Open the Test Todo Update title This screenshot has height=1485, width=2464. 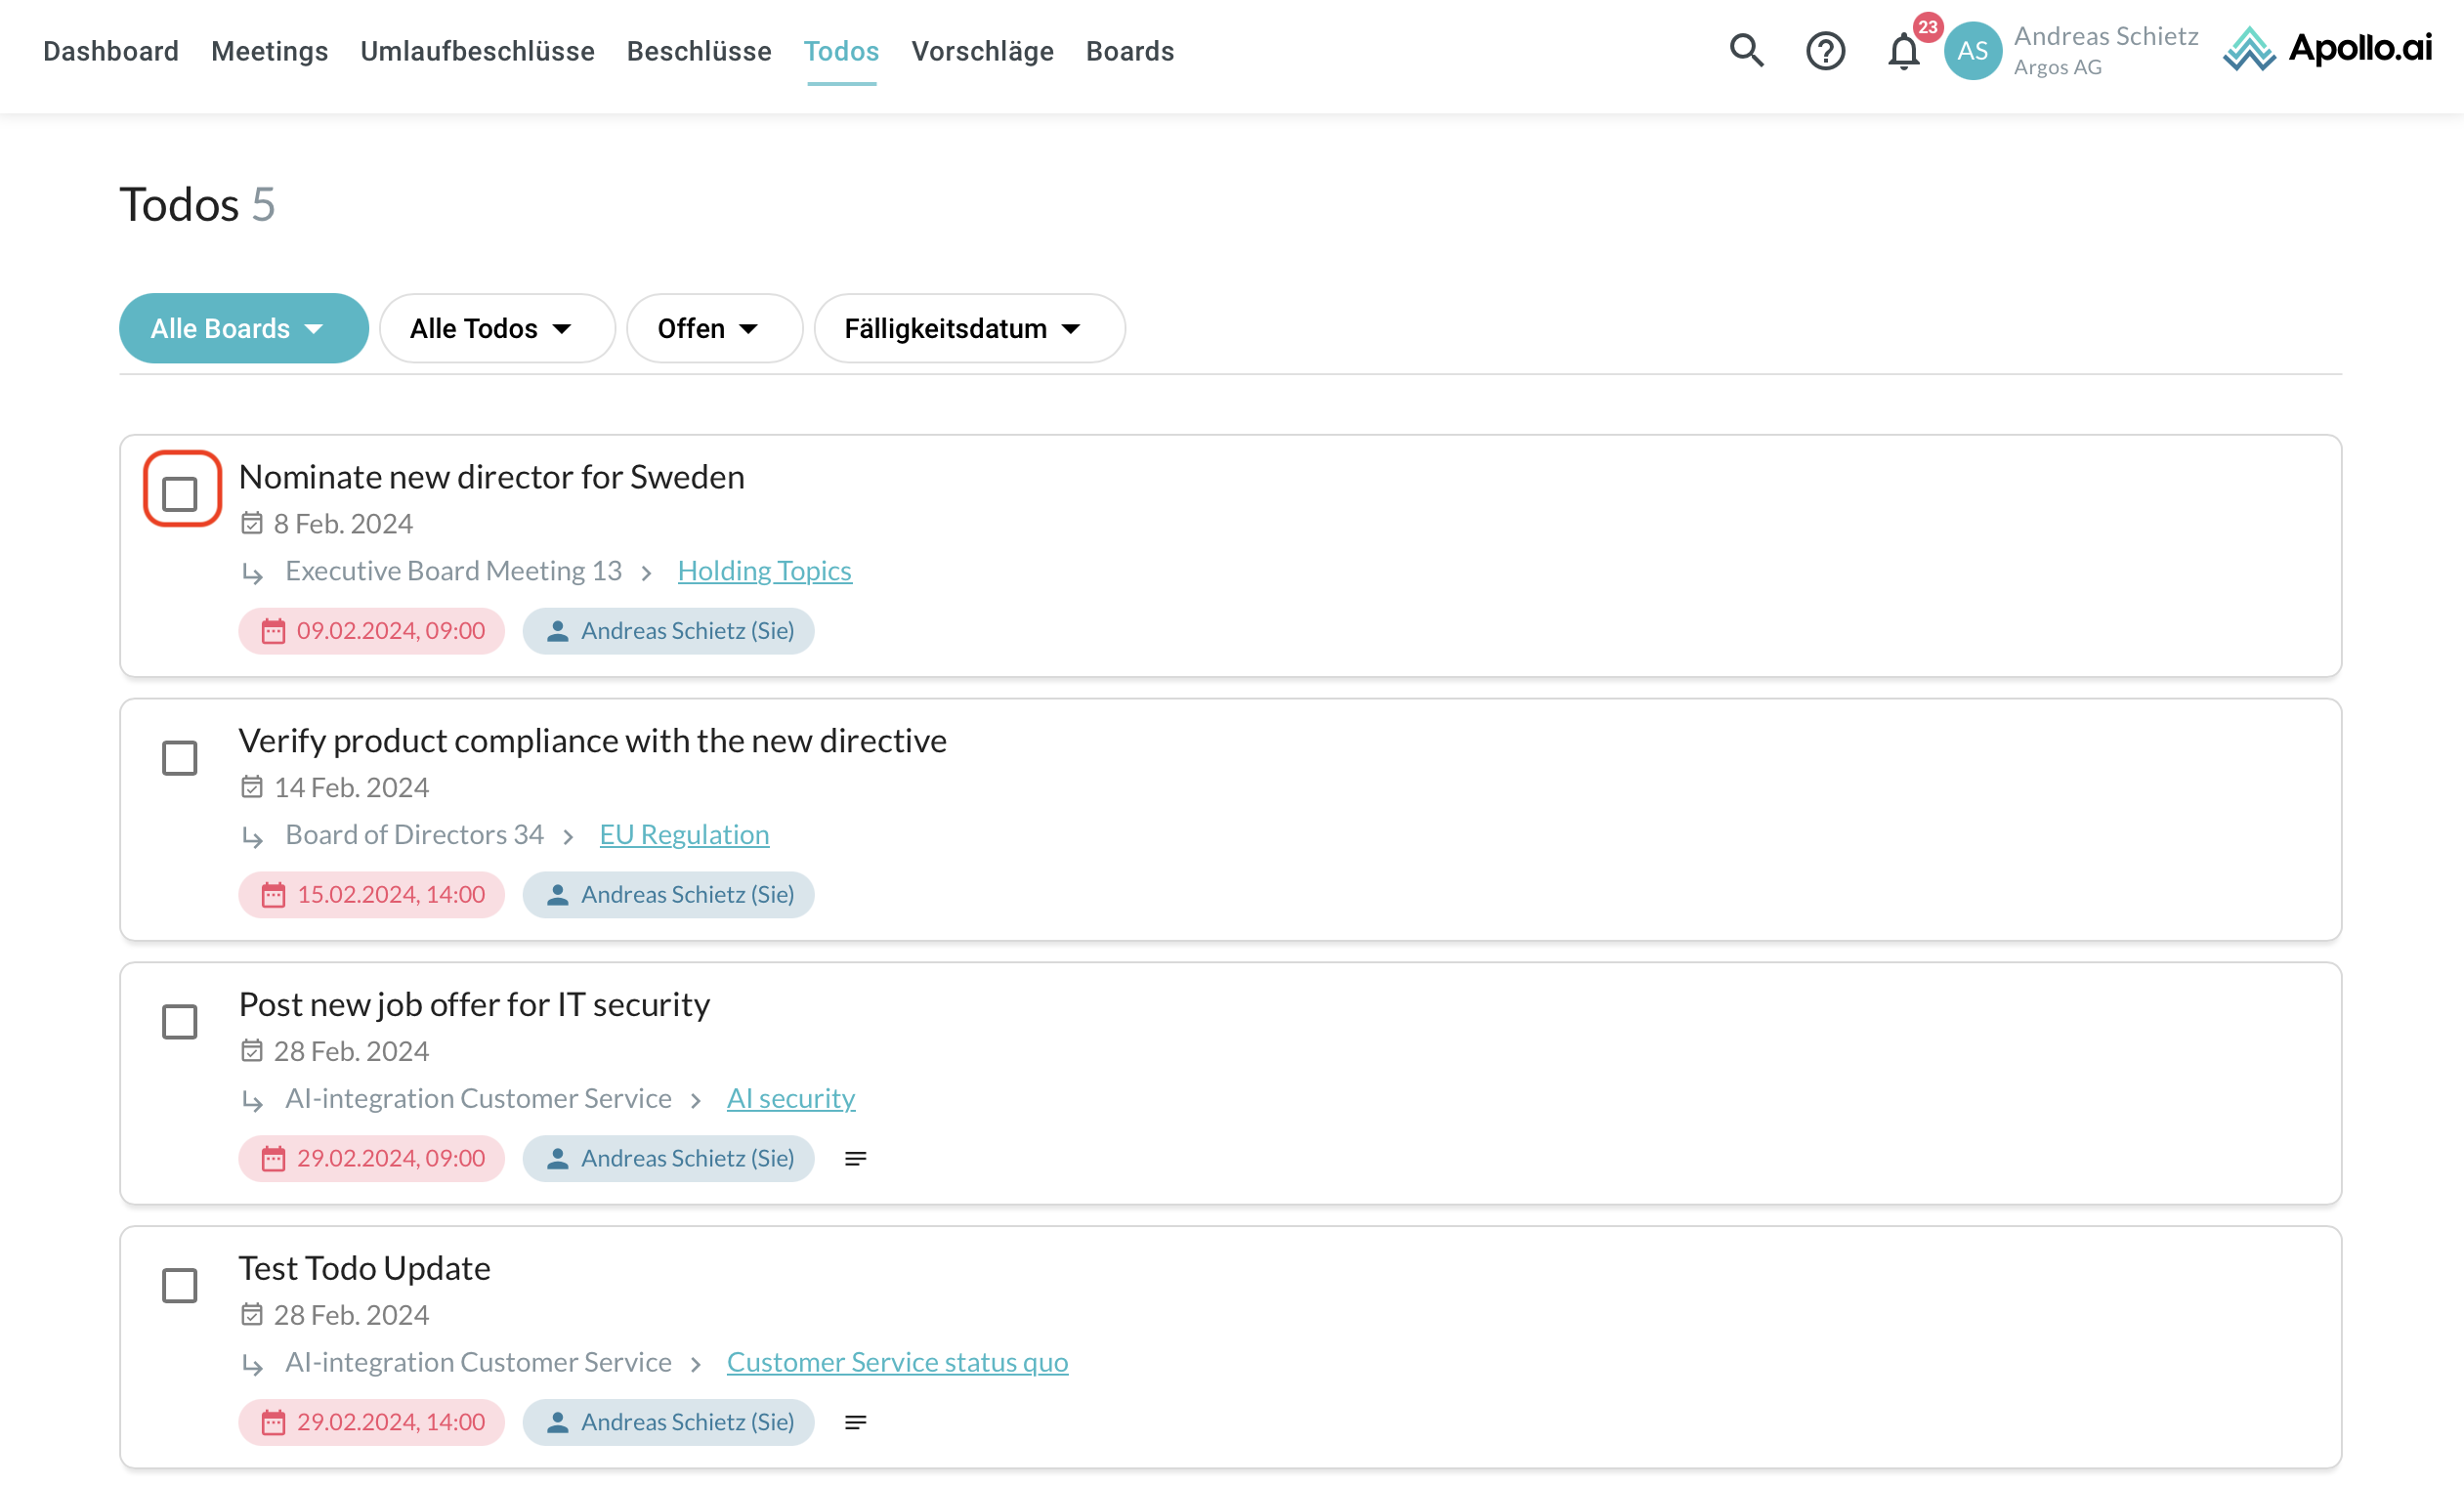coord(364,1268)
